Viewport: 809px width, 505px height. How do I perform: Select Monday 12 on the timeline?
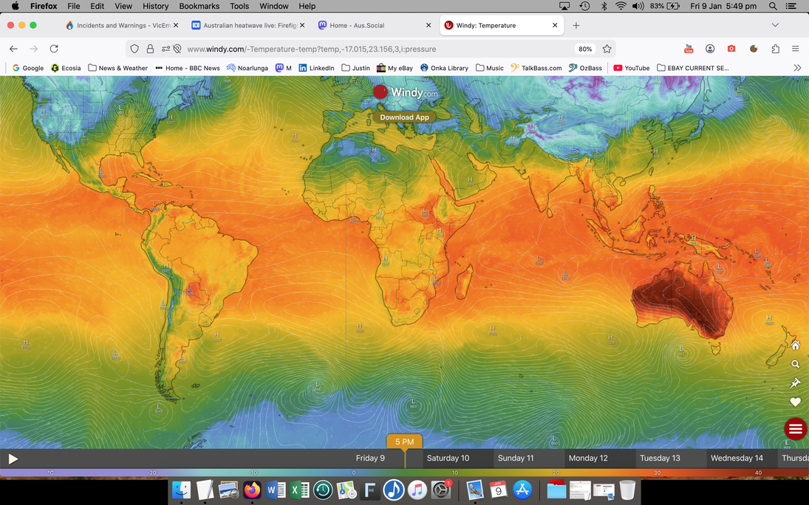[587, 458]
